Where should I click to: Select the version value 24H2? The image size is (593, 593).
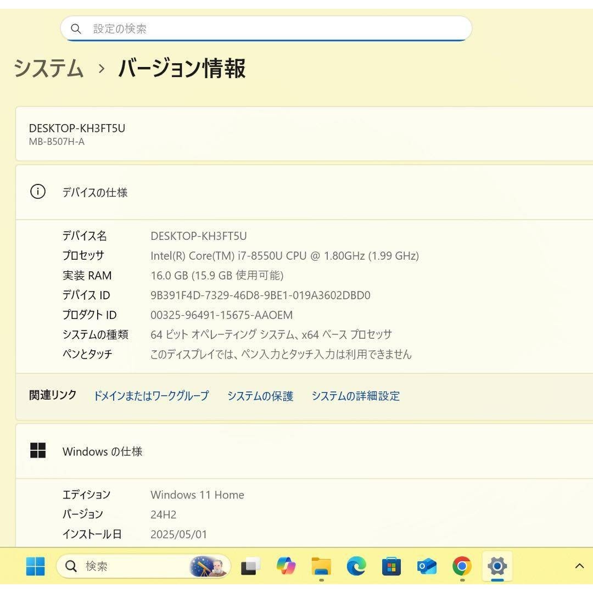(164, 514)
